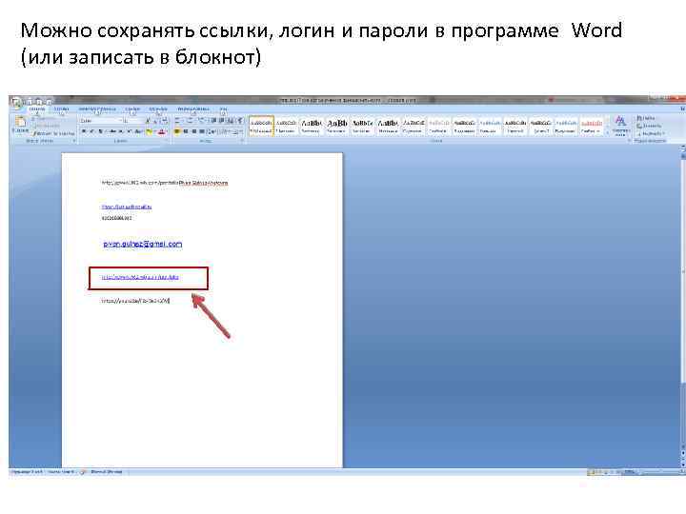Open the Разметка страницы ribbon tab
Image resolution: width=686 pixels, height=514 pixels.
point(97,109)
